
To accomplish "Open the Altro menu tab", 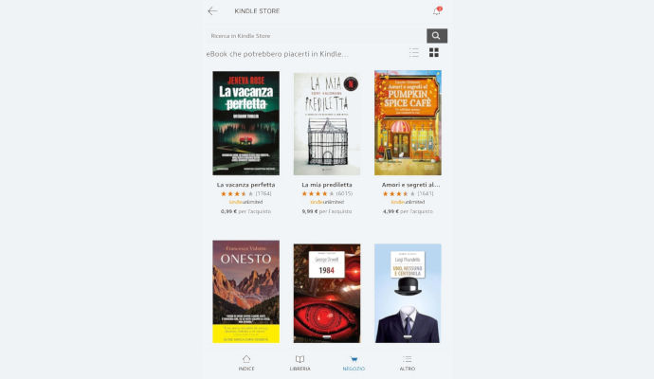I will pos(407,363).
